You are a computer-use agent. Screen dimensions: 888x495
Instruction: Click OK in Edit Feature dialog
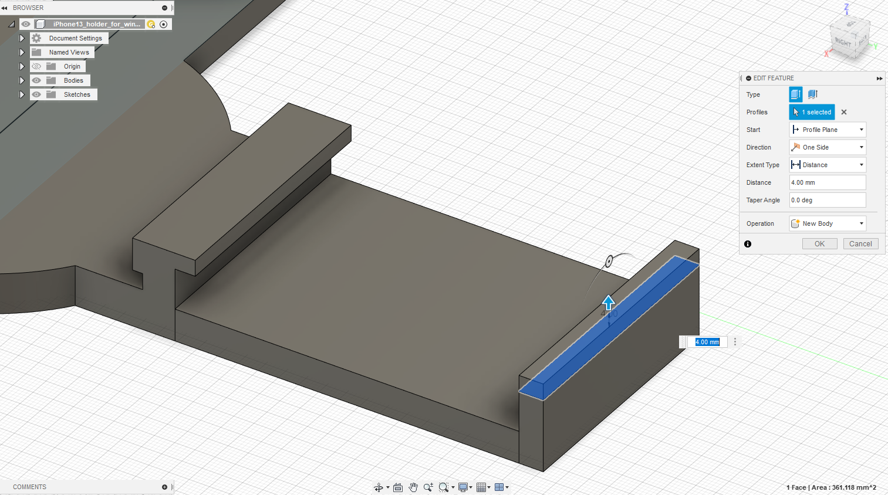(820, 244)
